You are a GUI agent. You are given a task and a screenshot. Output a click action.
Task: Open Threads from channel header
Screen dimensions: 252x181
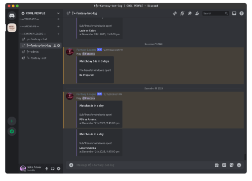(x=175, y=14)
